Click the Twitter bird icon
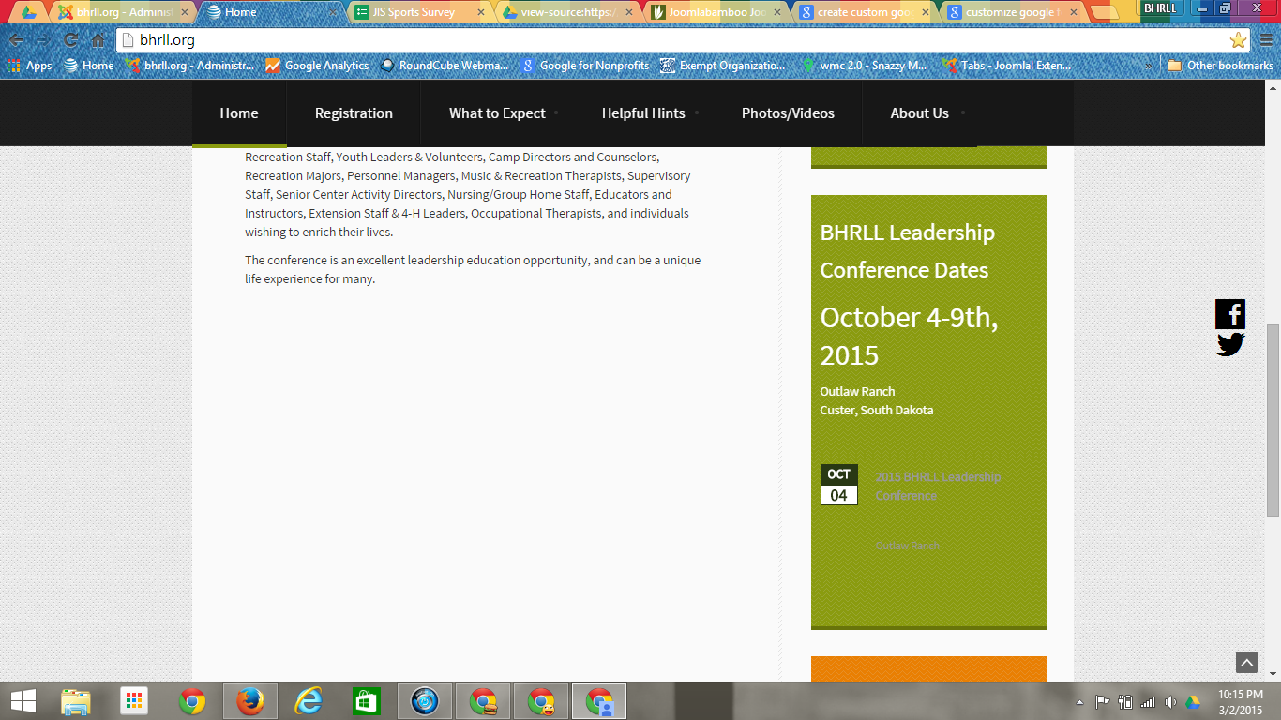The height and width of the screenshot is (720, 1281). [1230, 344]
